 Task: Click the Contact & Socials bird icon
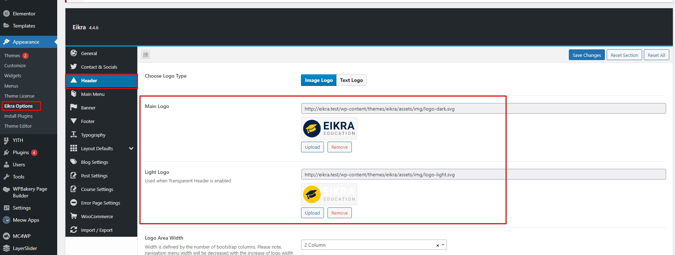(74, 67)
